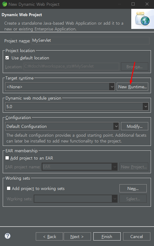Screen dimensions: 154x246
Task: Uncheck Use default location checkbox
Action: coord(7,58)
